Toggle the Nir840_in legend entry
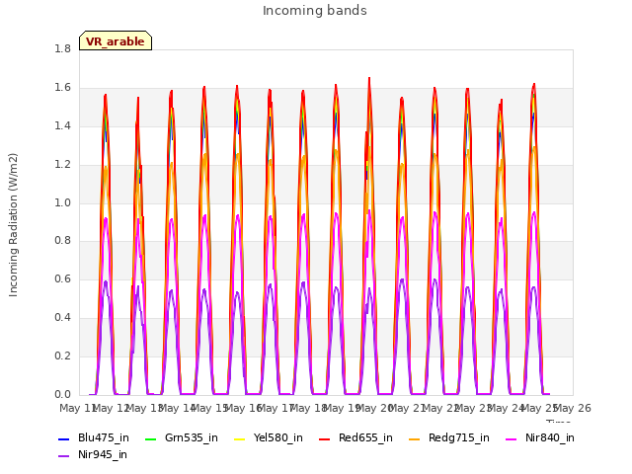The image size is (632, 474). (540, 438)
